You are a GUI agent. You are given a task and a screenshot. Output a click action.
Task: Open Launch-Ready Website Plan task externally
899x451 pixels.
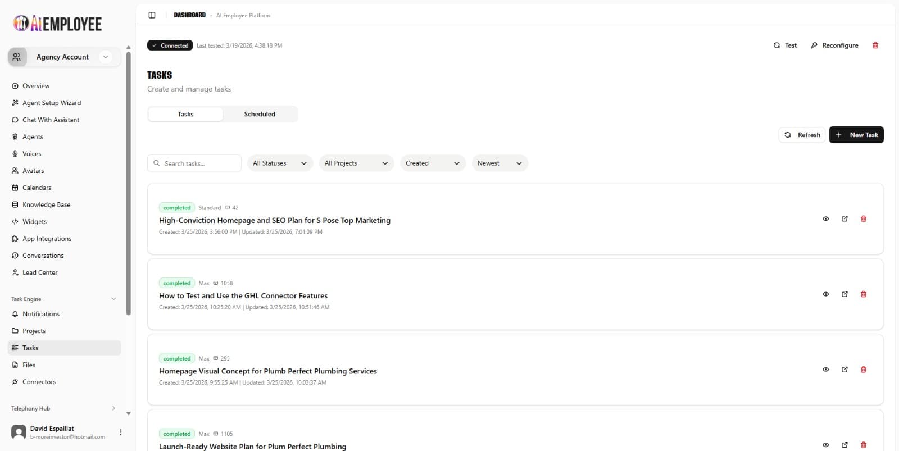[x=844, y=445]
